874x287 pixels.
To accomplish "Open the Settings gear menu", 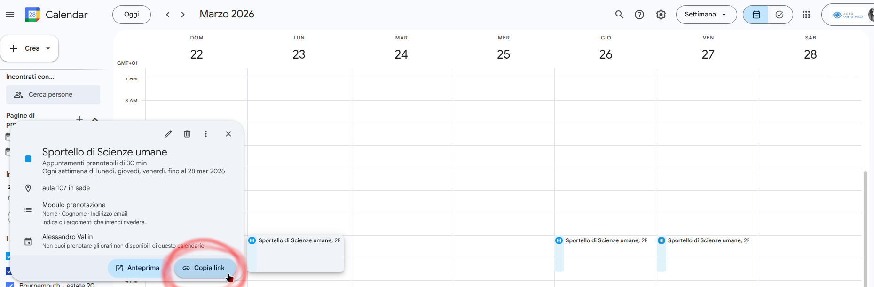I will (661, 15).
